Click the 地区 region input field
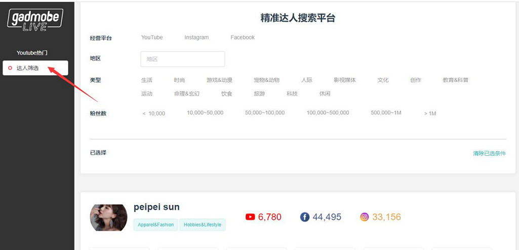This screenshot has width=519, height=250. coord(182,59)
